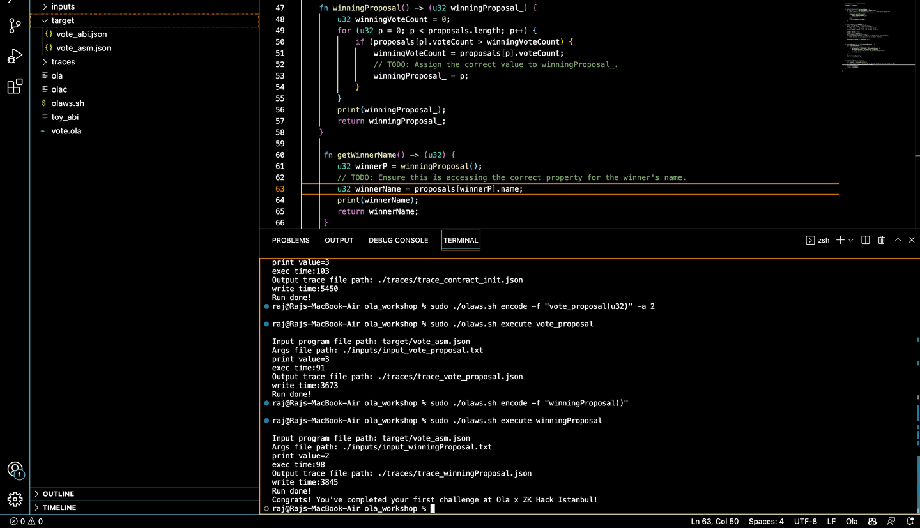The image size is (920, 528).
Task: Open the Run and Debug view
Action: point(15,56)
